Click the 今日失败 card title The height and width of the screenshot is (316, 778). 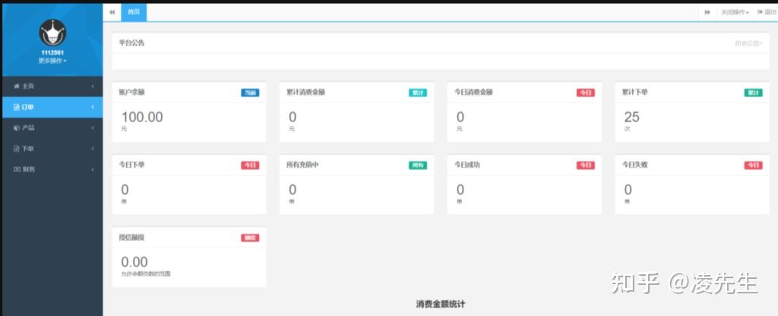[634, 164]
